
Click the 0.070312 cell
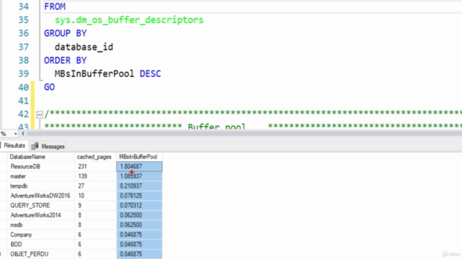[x=139, y=205]
